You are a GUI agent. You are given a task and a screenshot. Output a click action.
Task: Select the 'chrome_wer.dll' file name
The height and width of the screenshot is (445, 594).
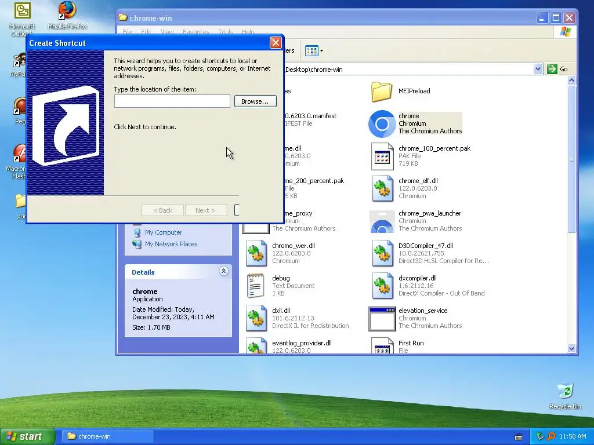click(x=294, y=246)
